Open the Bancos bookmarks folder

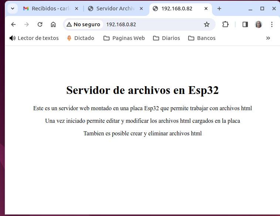click(x=202, y=38)
